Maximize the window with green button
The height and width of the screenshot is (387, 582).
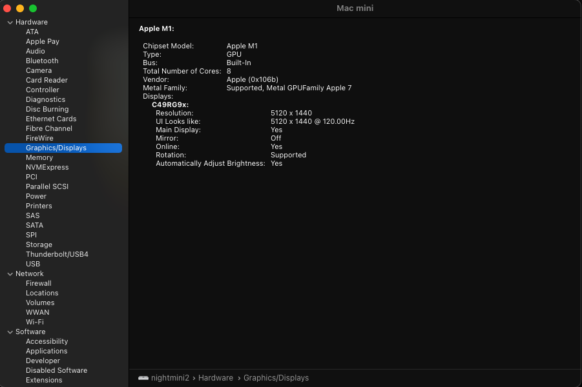click(33, 8)
